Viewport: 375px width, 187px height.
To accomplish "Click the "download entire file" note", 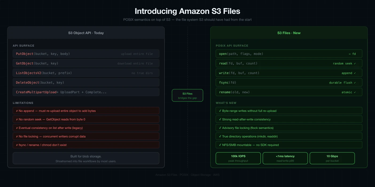I will pyautogui.click(x=135, y=63).
